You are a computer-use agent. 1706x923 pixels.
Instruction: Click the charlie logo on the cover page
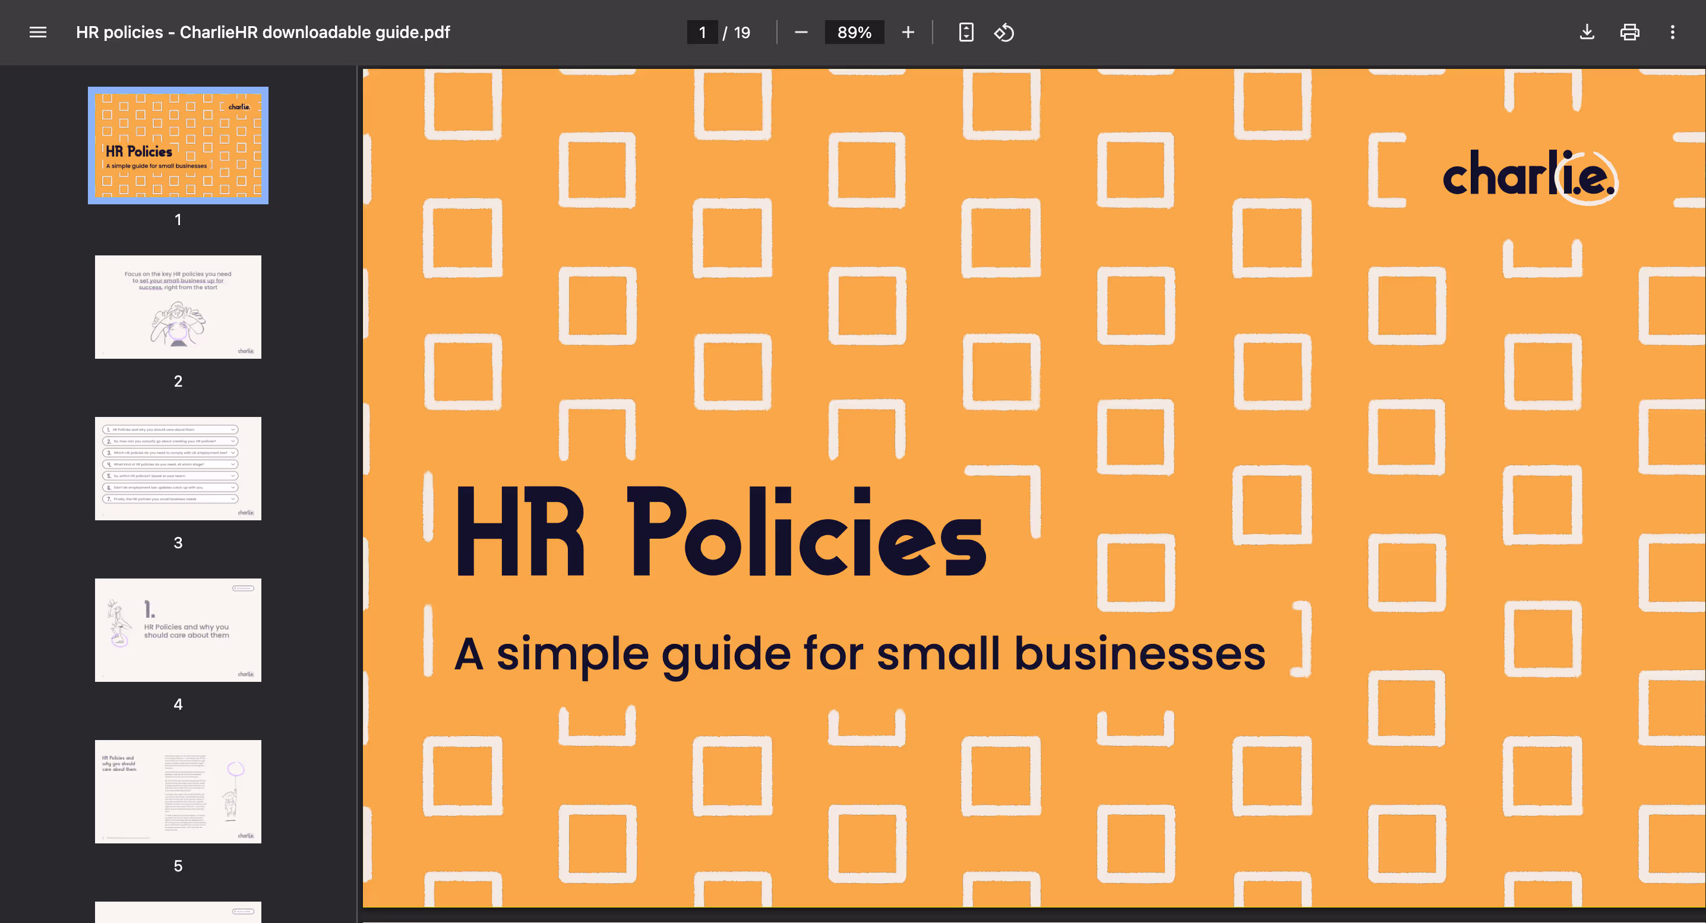(x=1528, y=175)
